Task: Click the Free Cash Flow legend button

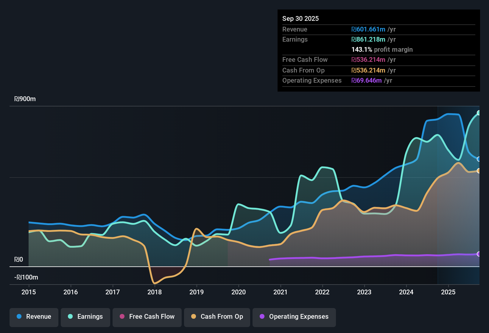Action: coord(147,317)
